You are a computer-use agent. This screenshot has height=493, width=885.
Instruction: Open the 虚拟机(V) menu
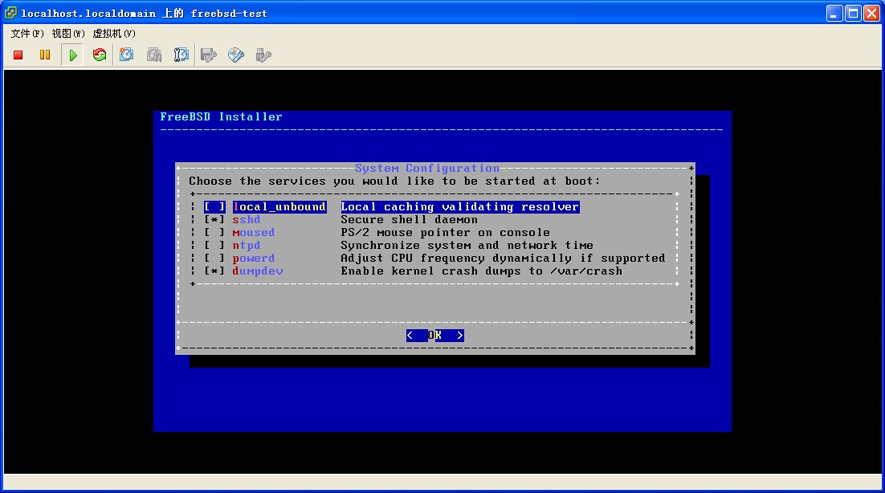point(114,34)
